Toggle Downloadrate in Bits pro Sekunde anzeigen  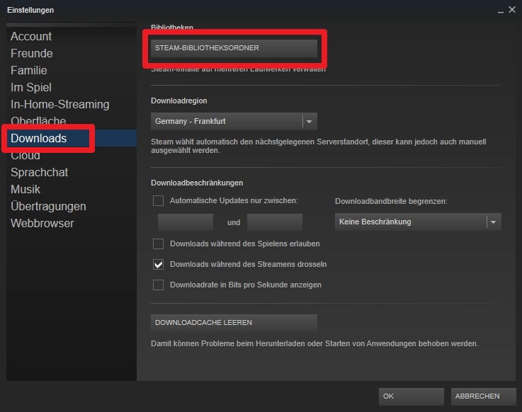pos(158,285)
